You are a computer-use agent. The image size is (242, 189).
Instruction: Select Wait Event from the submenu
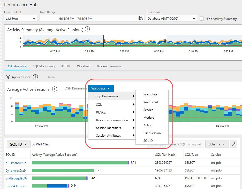point(151,102)
